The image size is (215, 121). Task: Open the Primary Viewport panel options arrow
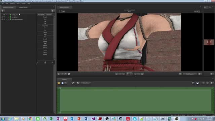tap(201, 7)
